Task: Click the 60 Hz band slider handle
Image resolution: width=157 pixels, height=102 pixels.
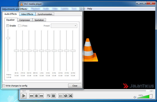Action: click(17, 51)
